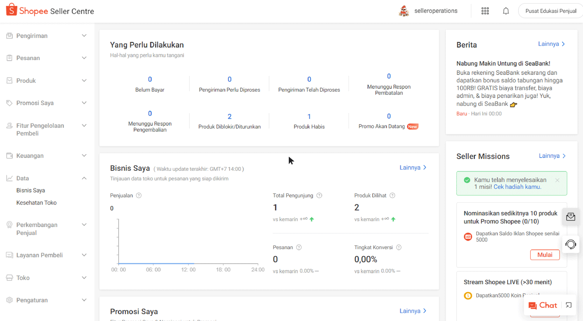Open Kesehatan Toko under Data
Screen dimensions: 583x321
point(37,203)
